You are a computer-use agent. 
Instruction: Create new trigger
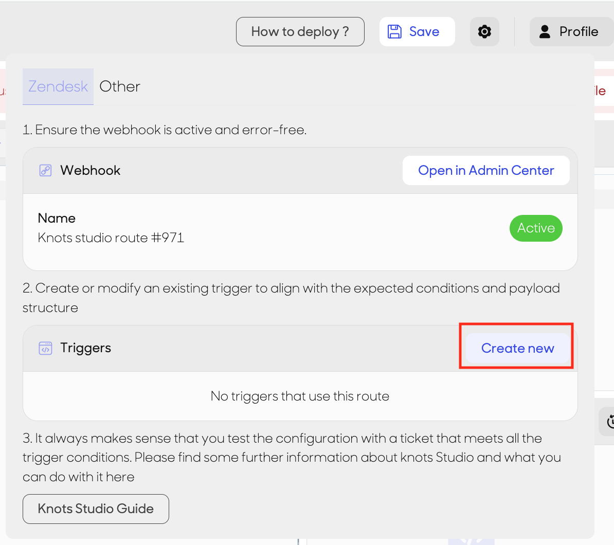[x=518, y=348]
